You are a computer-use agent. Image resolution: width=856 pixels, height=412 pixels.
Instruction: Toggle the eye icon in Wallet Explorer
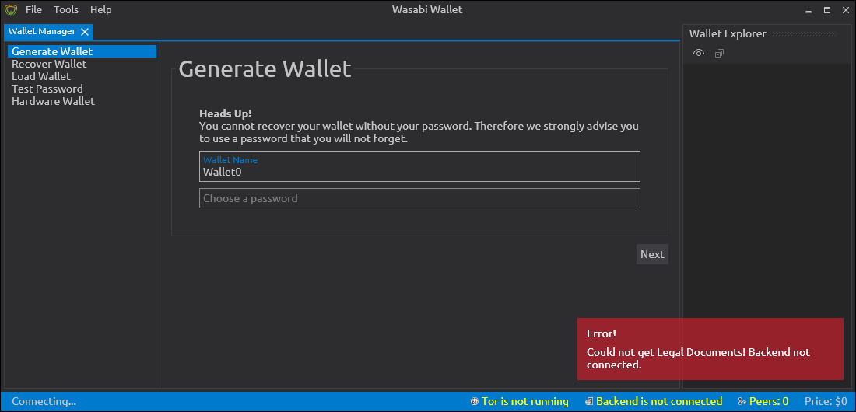coord(699,53)
